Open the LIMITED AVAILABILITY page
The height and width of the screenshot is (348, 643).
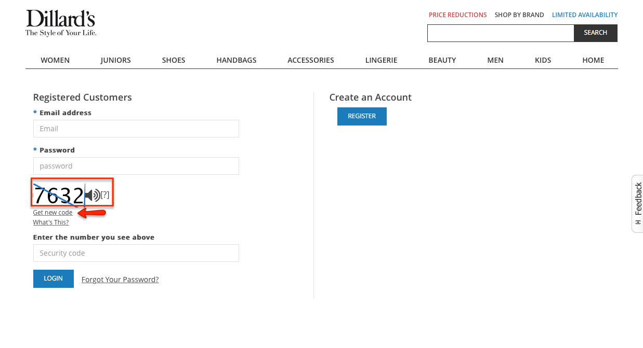pyautogui.click(x=585, y=15)
